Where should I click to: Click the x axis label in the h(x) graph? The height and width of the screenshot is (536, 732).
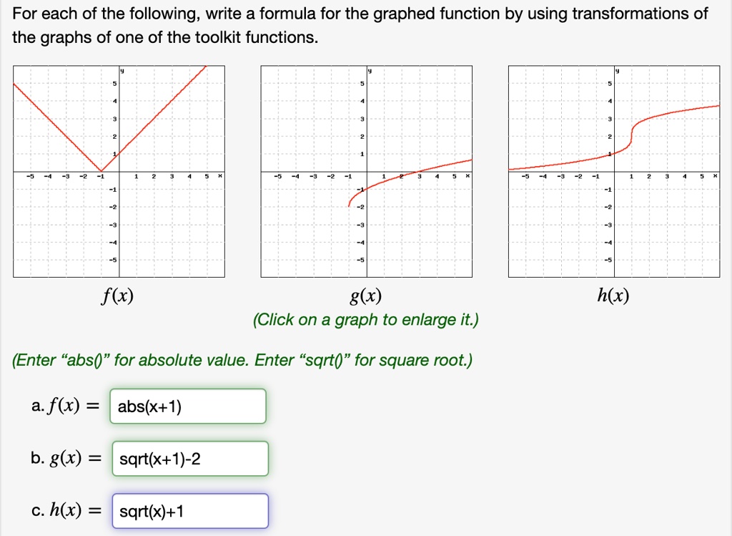[x=716, y=176]
